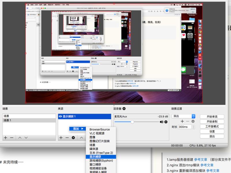Remove the scene transition with the minus icon
The image size is (231, 173).
pyautogui.click(x=187, y=121)
